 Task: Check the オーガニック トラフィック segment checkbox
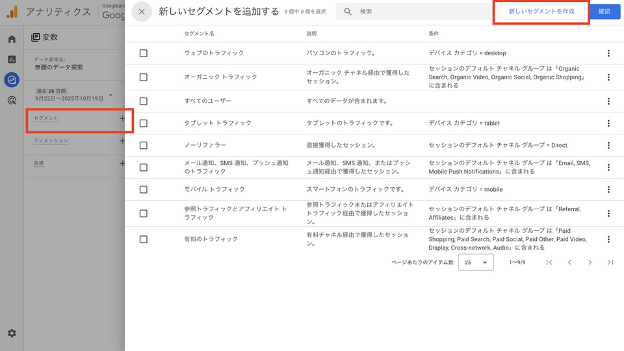[144, 77]
